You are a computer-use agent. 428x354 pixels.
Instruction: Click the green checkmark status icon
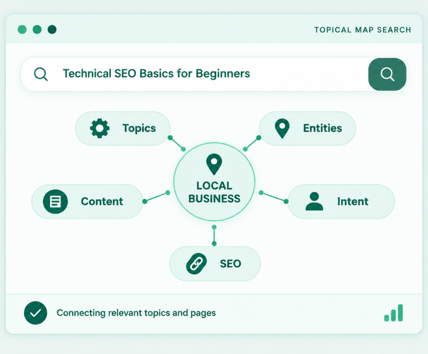point(36,313)
